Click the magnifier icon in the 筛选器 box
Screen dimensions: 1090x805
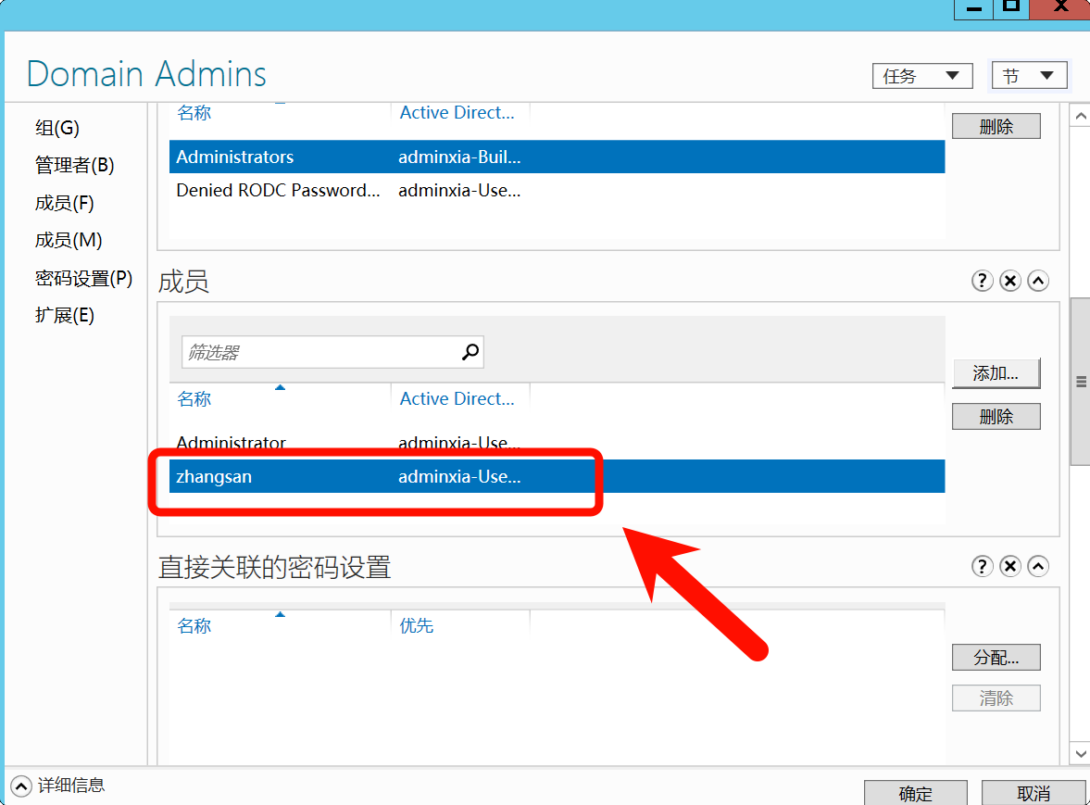tap(470, 352)
